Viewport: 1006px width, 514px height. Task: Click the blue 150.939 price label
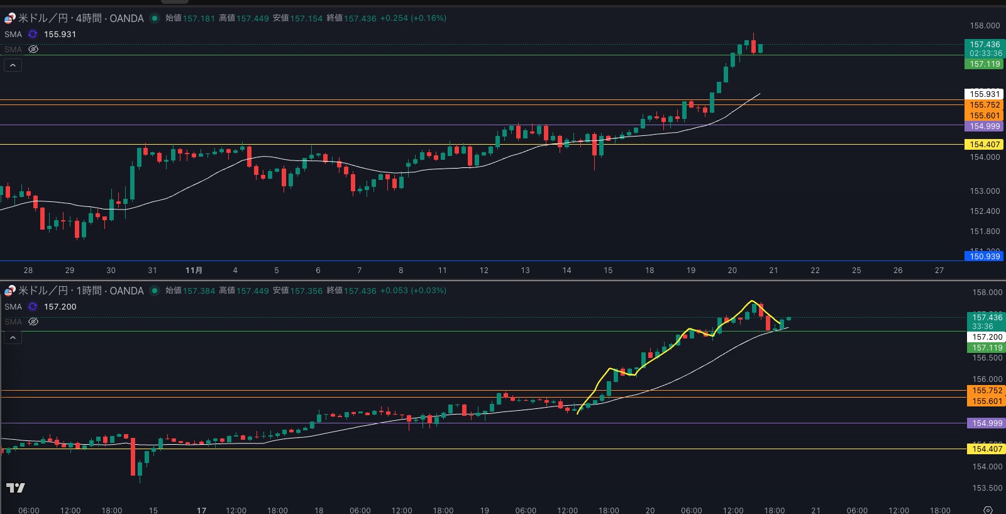pos(984,256)
